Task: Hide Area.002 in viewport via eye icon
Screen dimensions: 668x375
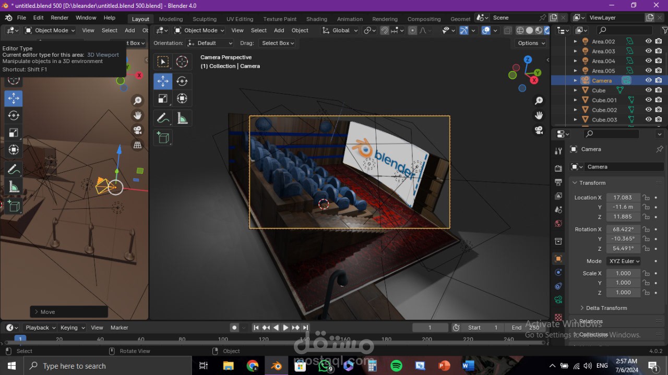Action: pyautogui.click(x=649, y=41)
